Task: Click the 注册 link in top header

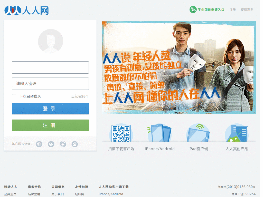Action: 233,10
